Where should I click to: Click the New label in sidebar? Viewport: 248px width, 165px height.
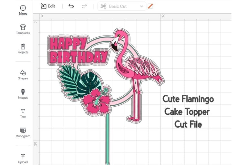(23, 14)
